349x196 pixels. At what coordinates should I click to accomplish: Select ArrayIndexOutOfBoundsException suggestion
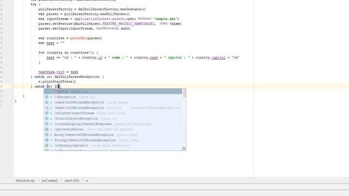pyautogui.click(x=113, y=134)
